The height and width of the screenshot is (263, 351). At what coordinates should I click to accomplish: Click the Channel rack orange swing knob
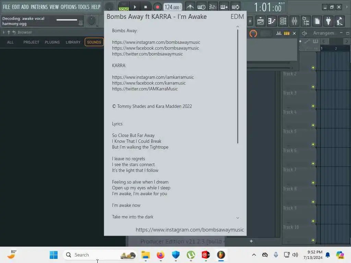(253, 34)
